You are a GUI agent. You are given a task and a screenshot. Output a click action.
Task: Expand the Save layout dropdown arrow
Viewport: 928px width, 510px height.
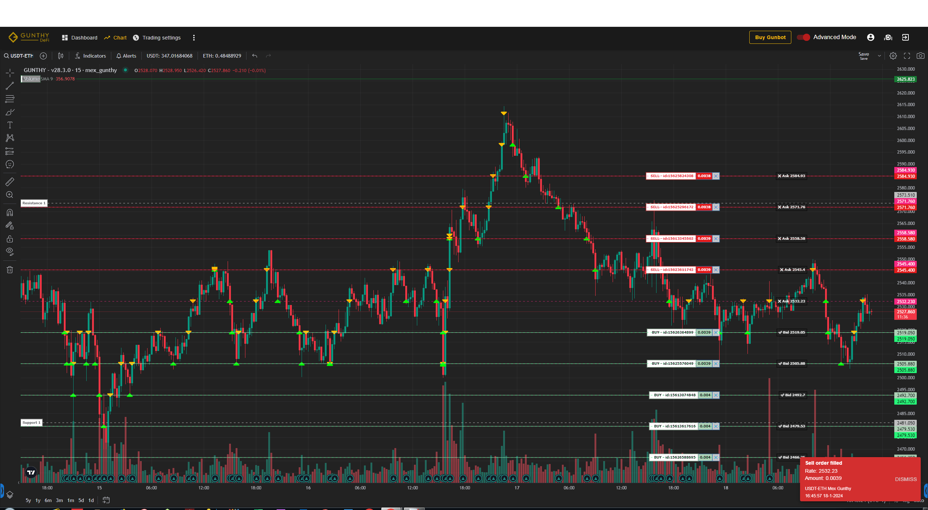(879, 56)
